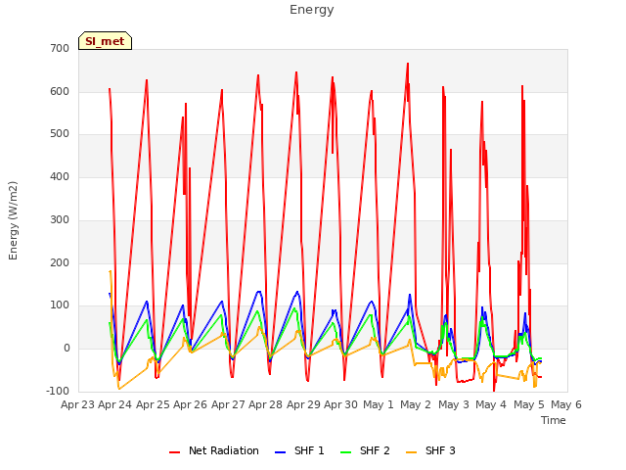Click the Apr 27 x-axis tick label

(x=228, y=404)
